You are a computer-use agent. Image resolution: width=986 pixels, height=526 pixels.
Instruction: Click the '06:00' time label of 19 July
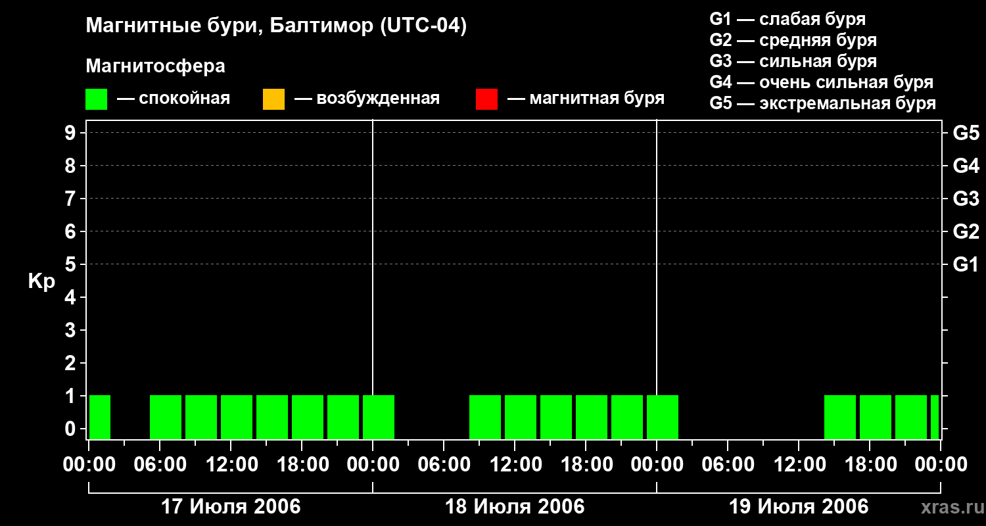728,465
